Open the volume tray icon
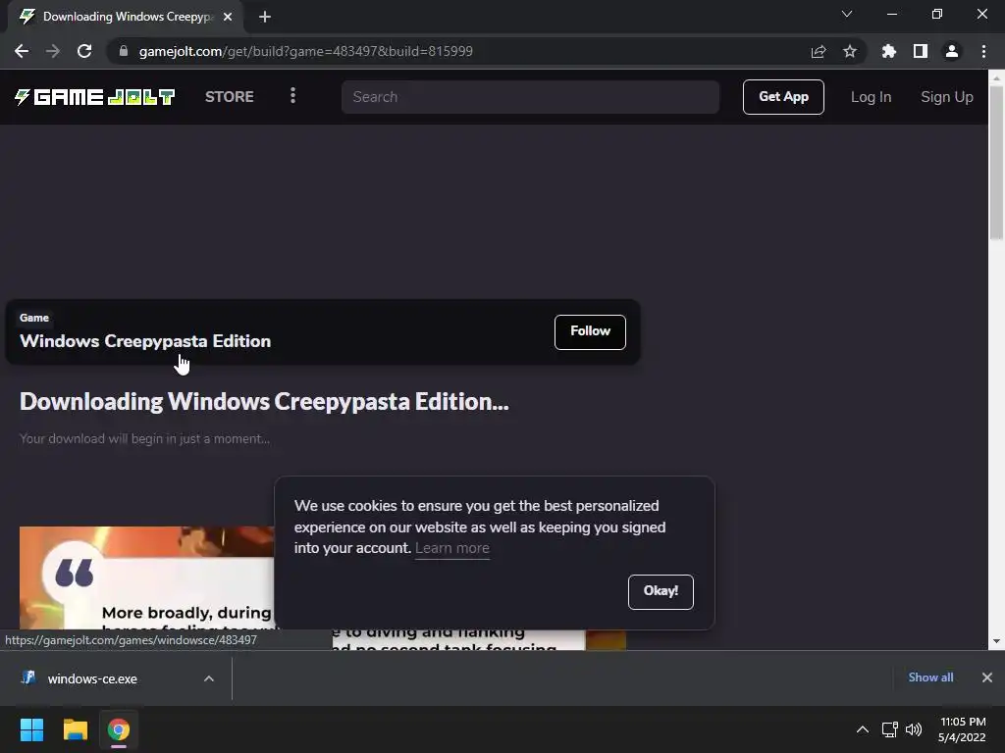Viewport: 1005px width, 753px height. click(914, 729)
